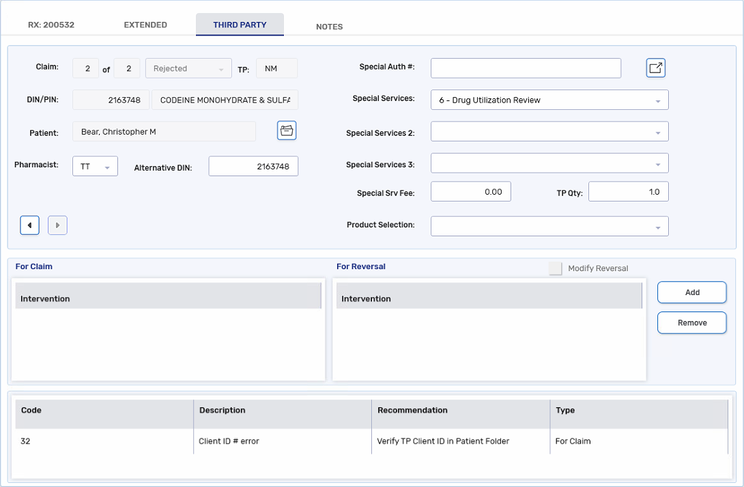Click the next claim arrow button
This screenshot has width=744, height=487.
point(57,225)
